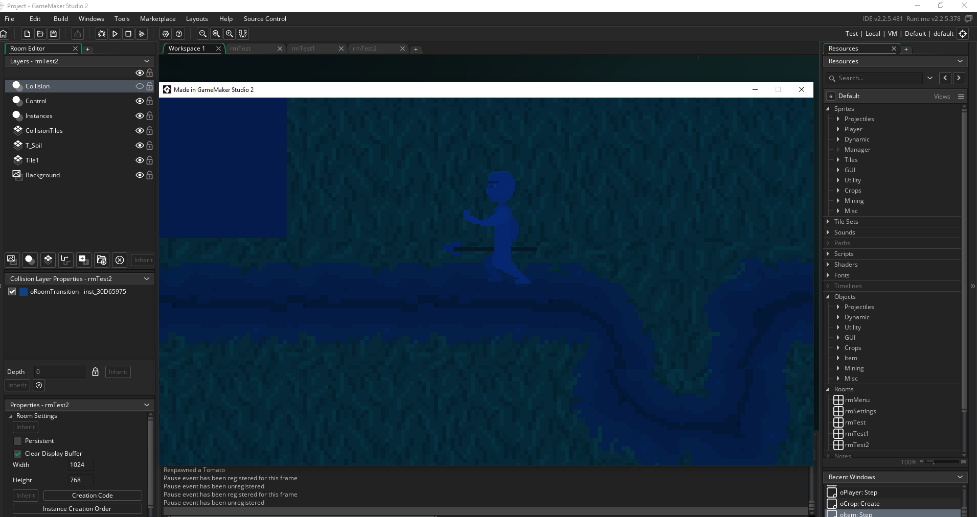This screenshot has height=517, width=977.
Task: Uncheck the oRoomTransition instance checkbox
Action: click(x=12, y=292)
